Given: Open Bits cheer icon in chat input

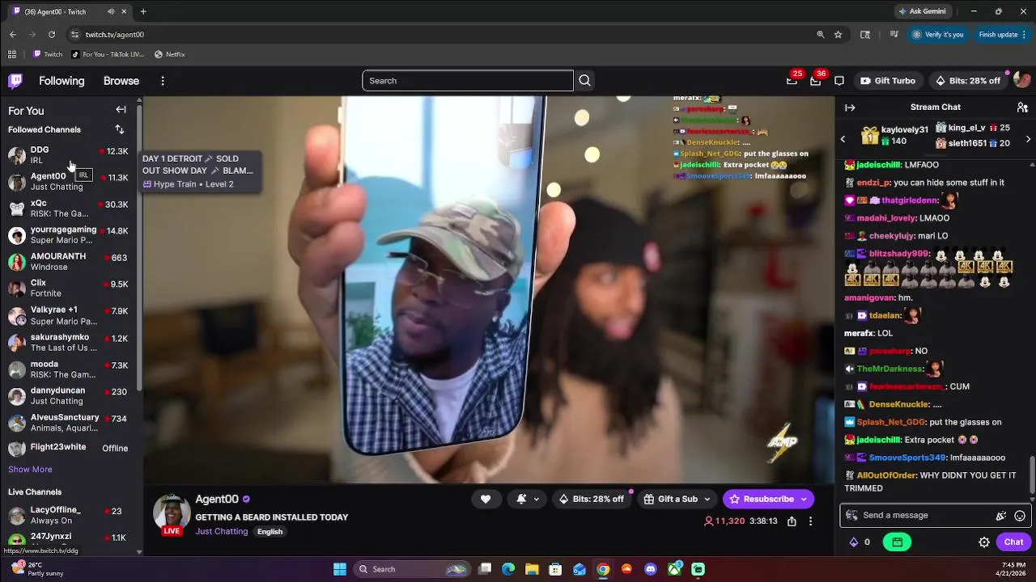Looking at the screenshot, I should pyautogui.click(x=1001, y=516).
